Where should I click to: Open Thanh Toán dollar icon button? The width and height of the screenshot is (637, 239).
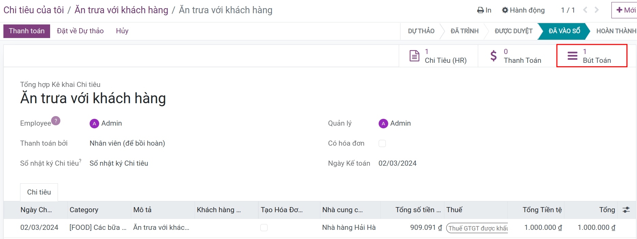pos(494,56)
